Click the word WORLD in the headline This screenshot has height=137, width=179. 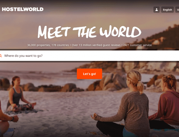point(120,32)
